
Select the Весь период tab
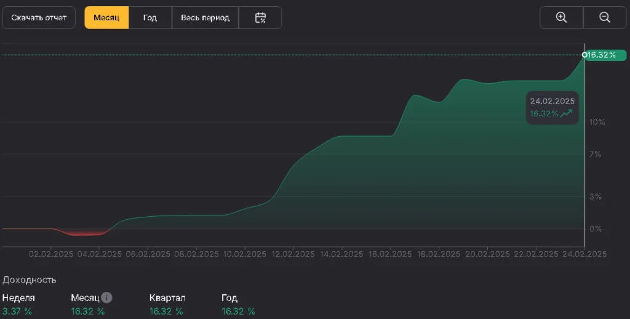click(x=205, y=17)
